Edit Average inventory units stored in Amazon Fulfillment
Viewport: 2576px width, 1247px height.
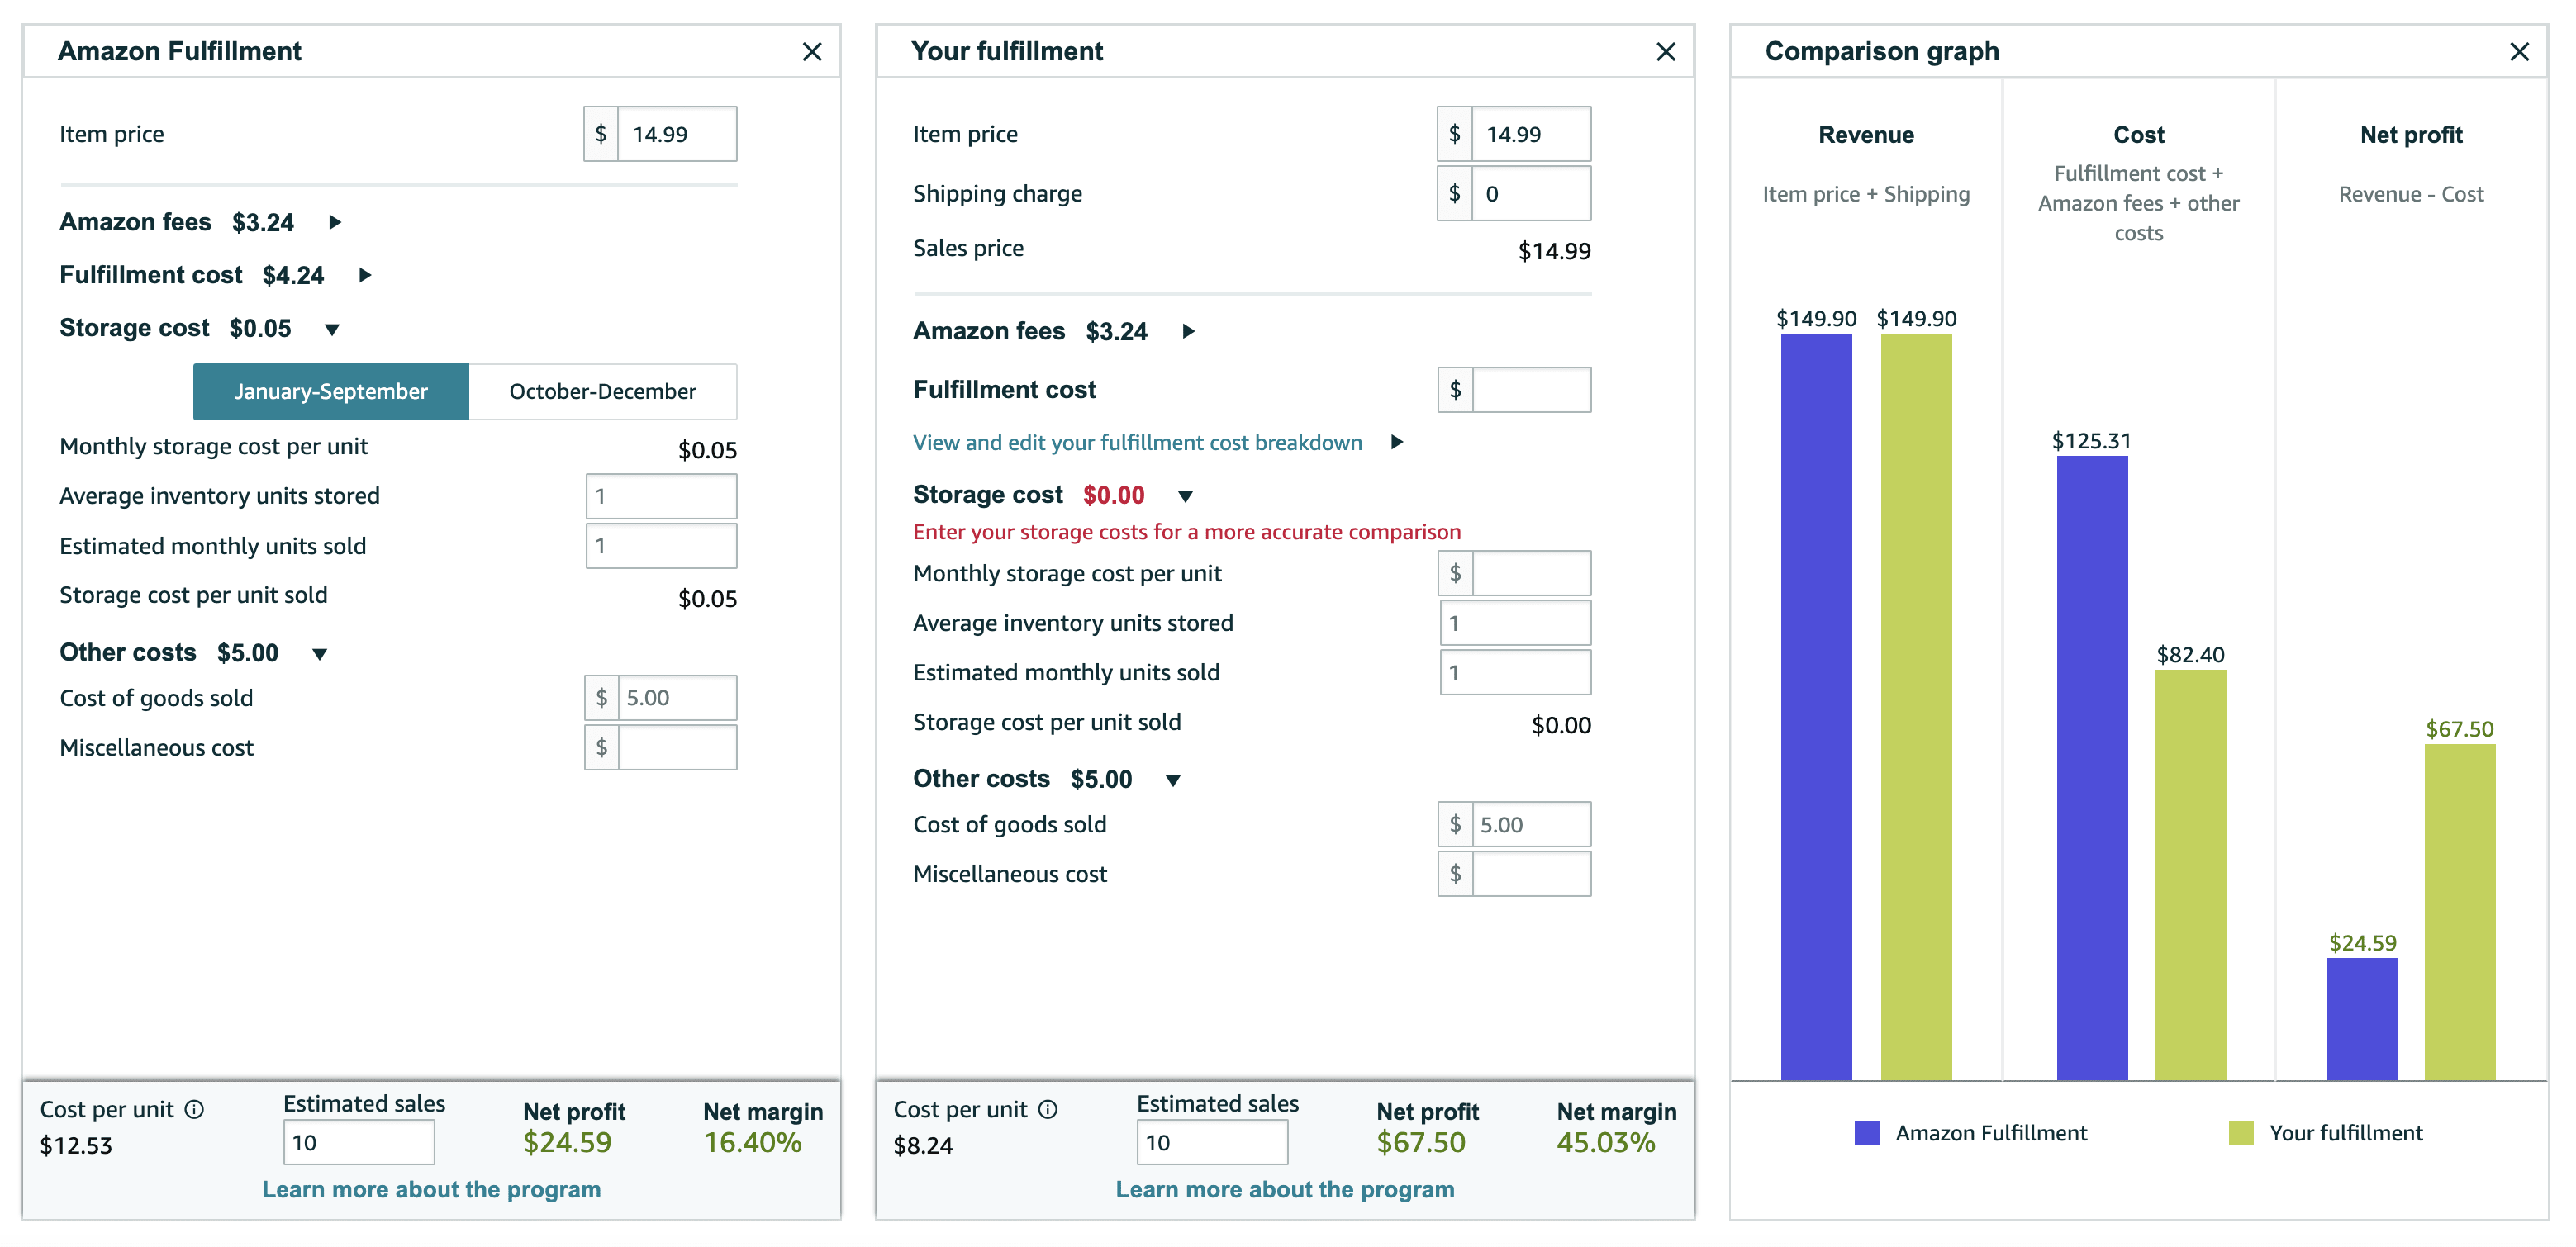click(661, 495)
